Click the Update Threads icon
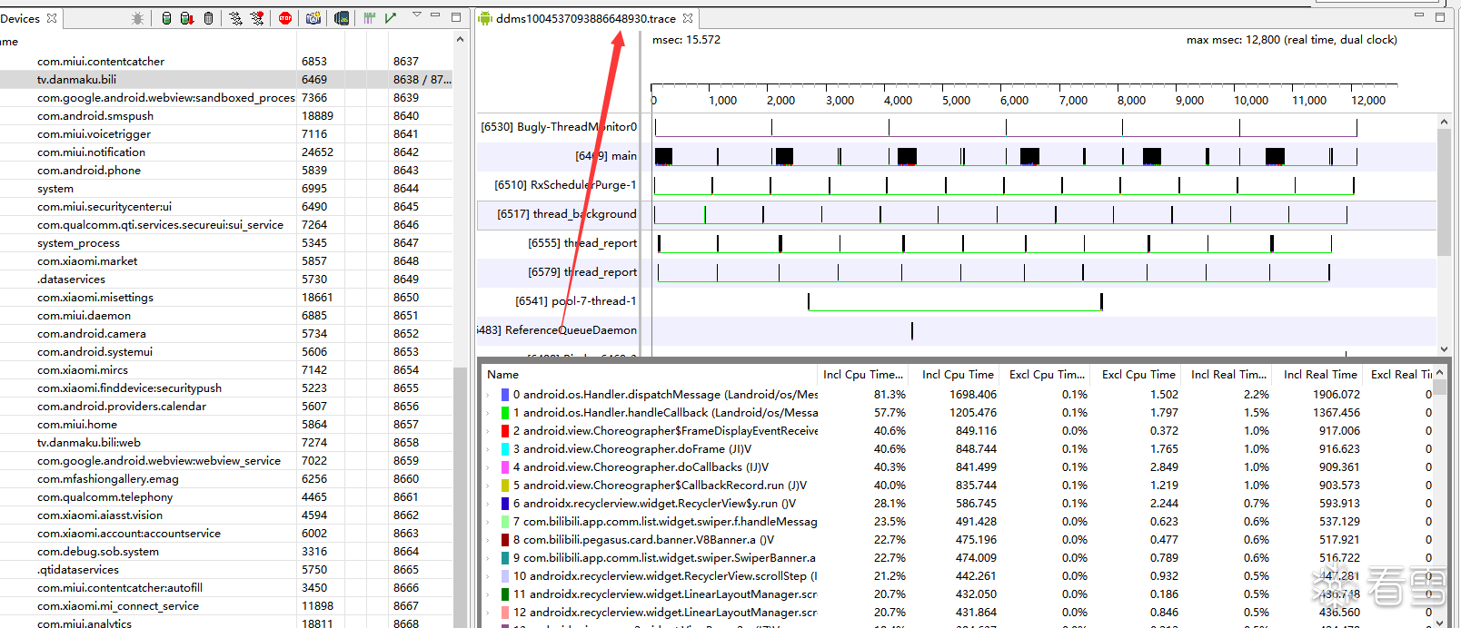 coord(236,18)
